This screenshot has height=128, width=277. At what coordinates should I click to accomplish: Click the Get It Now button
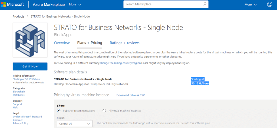pyautogui.click(x=30, y=66)
